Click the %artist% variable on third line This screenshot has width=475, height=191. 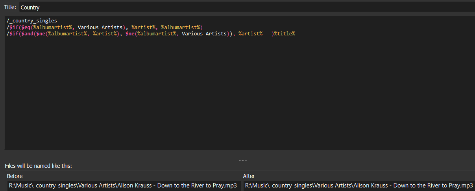pyautogui.click(x=250, y=34)
